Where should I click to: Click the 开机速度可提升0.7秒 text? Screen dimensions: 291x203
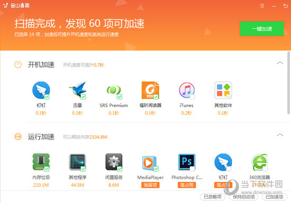(84, 65)
